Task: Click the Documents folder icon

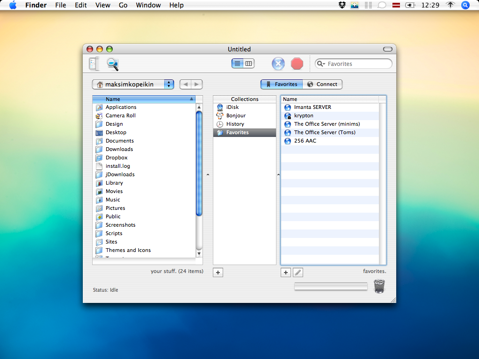Action: pos(99,141)
